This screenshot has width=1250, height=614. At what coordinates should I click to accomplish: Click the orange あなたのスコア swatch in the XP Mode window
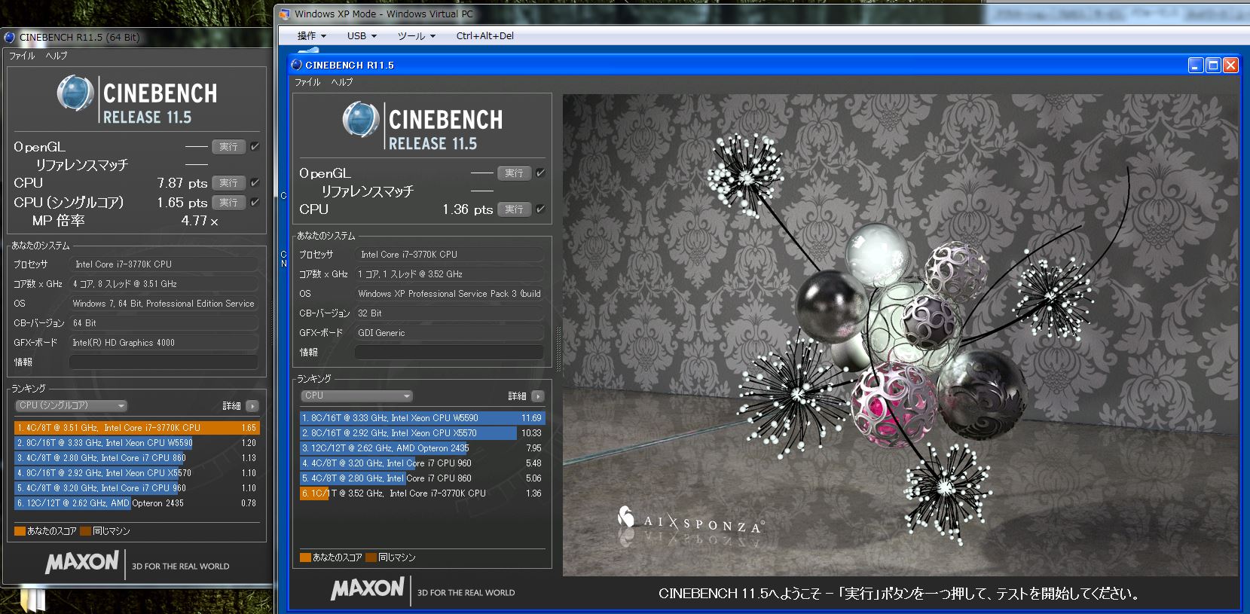coord(305,557)
